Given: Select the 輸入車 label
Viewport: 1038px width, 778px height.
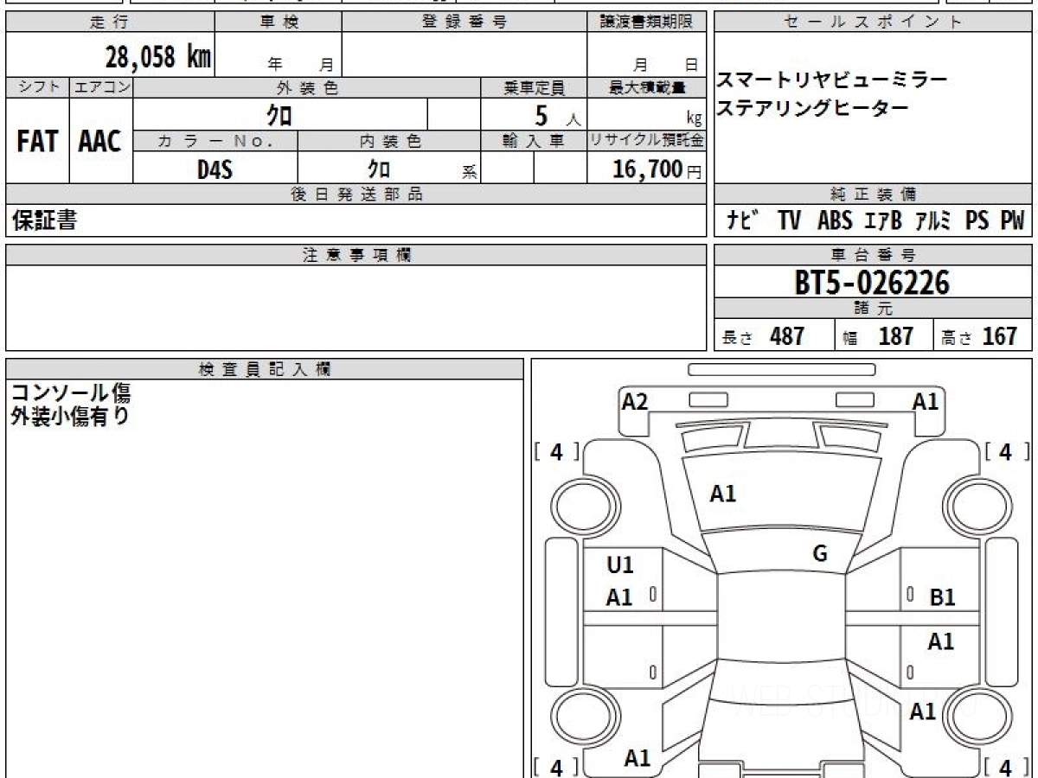Looking at the screenshot, I should (534, 141).
